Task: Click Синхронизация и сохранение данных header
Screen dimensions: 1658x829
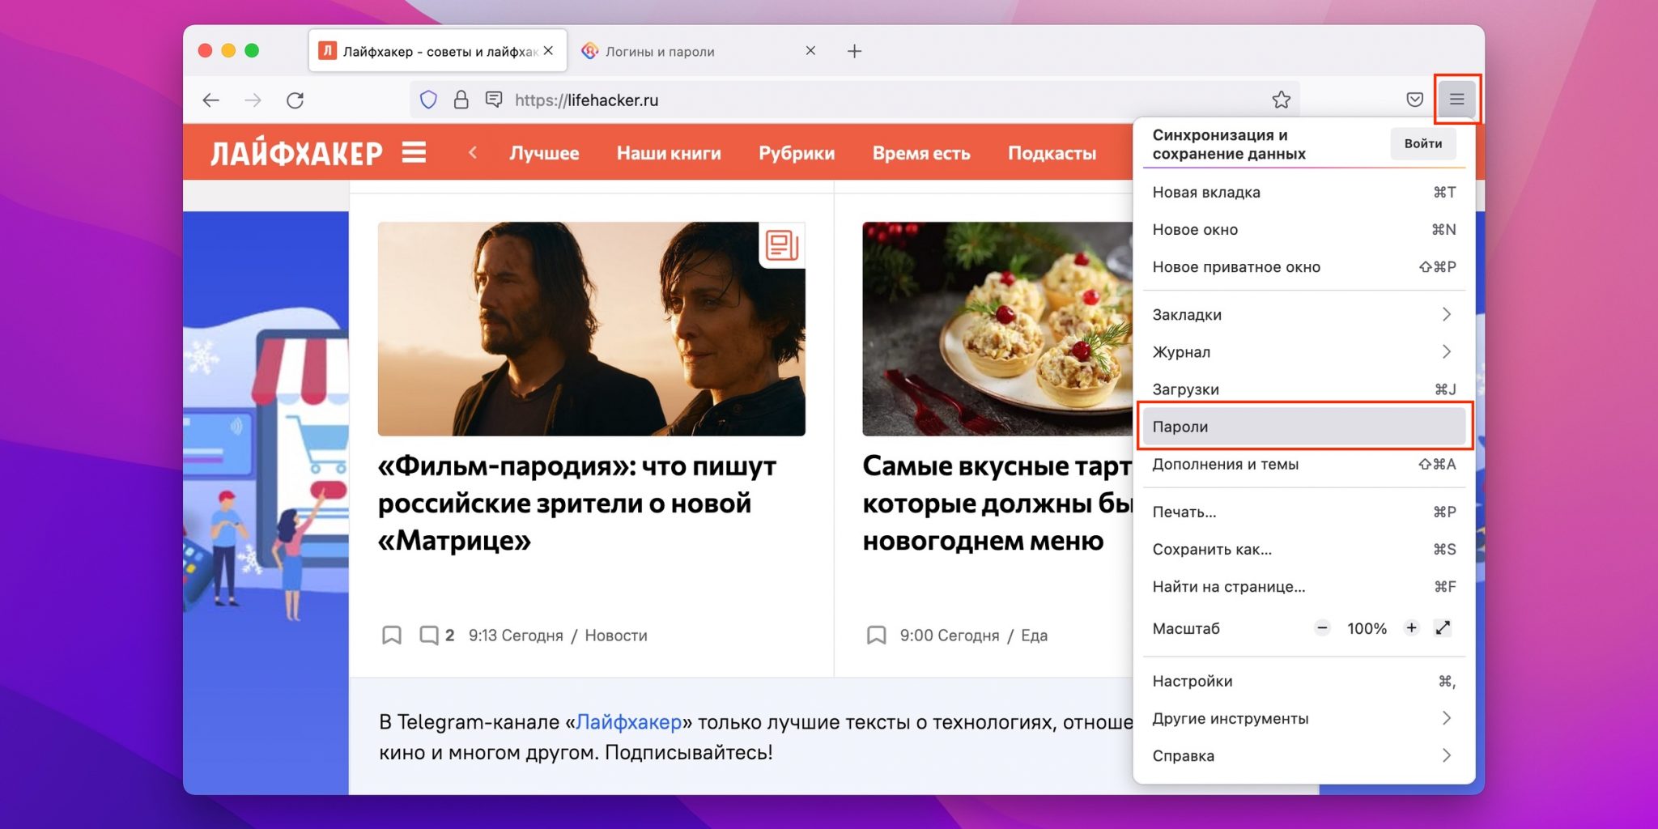Action: coord(1229,144)
